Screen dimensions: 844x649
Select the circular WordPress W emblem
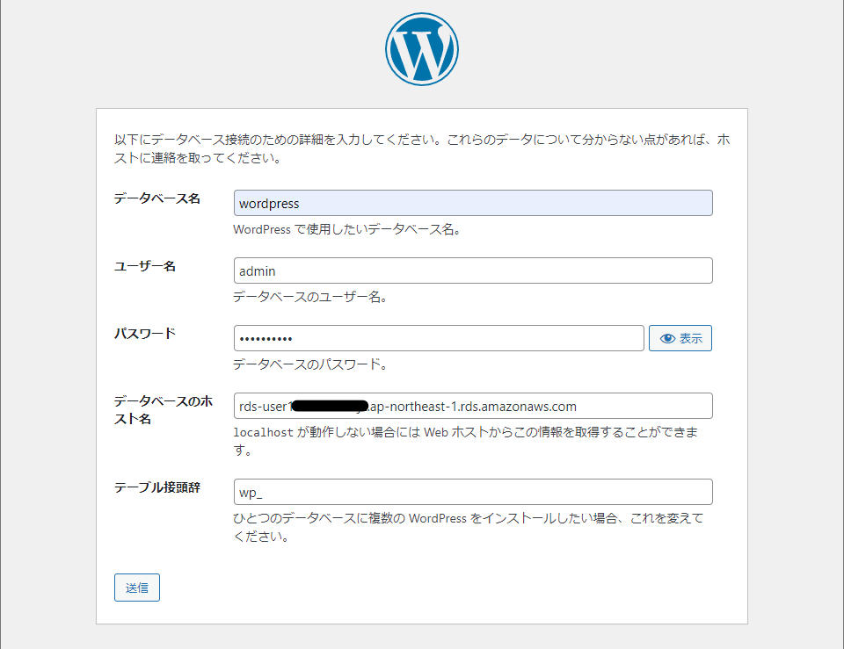(x=422, y=49)
